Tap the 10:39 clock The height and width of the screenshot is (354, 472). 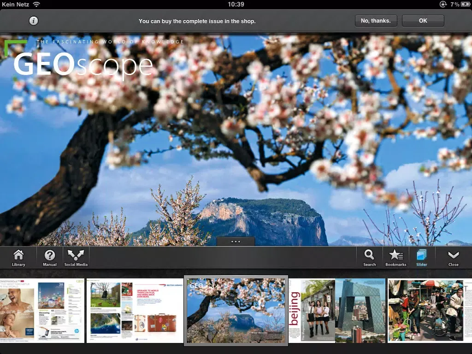[236, 4]
